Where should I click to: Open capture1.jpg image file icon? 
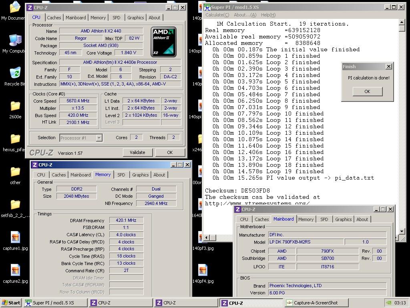15,237
